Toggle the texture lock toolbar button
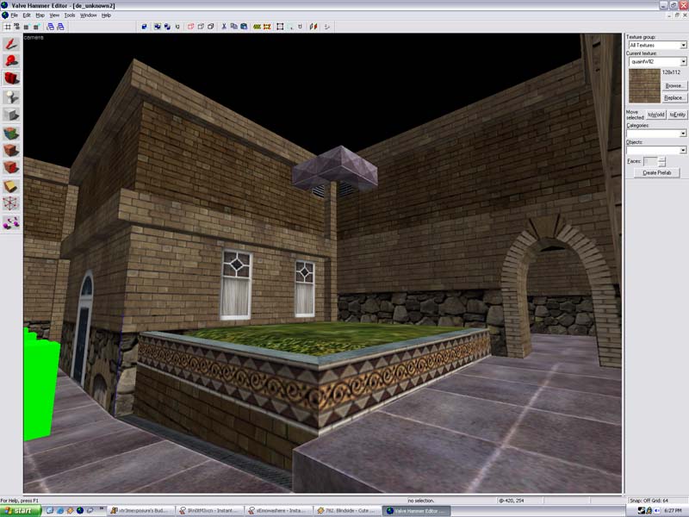Screen dimensions: 689x517 (301, 27)
